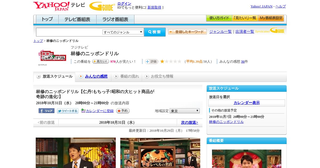This screenshot has width=320, height=168.
Task: Click the 新規取得 link
Action: (154, 7)
